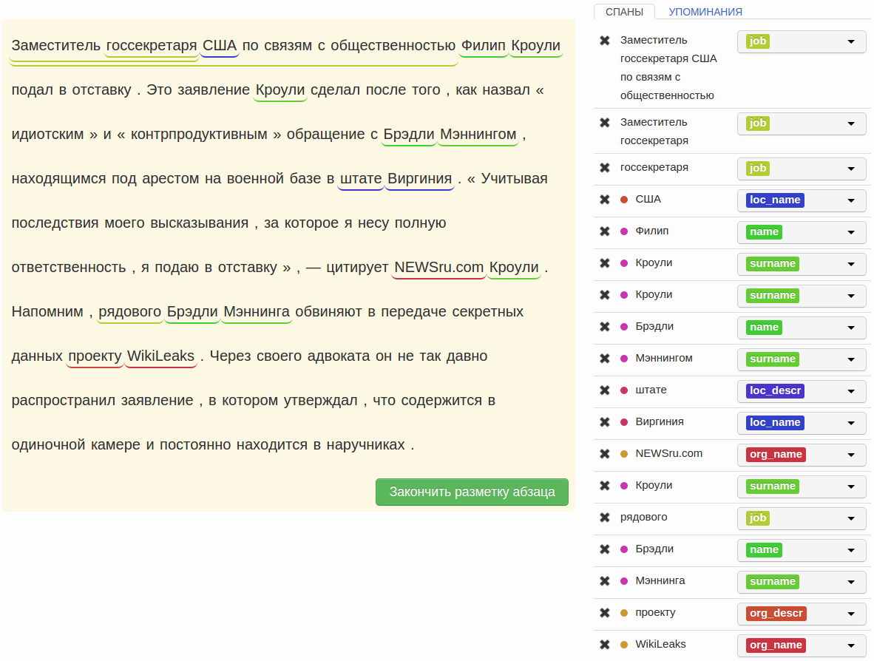Click the 'Закончить разметку абзаца' button

point(472,491)
